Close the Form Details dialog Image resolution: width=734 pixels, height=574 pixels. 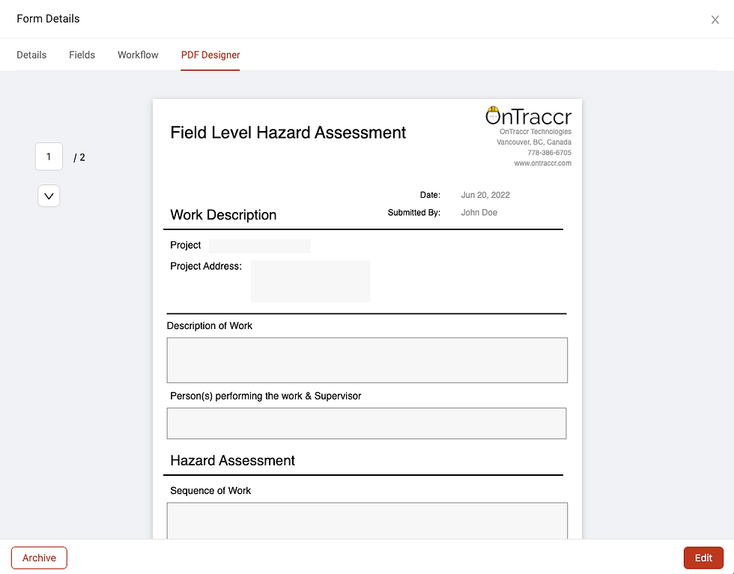click(715, 19)
